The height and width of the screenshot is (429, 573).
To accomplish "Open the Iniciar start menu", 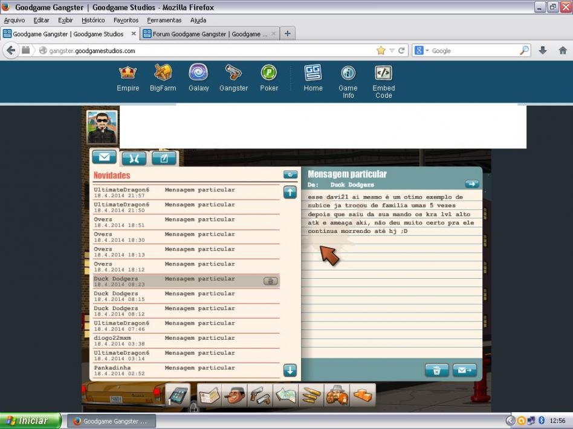I will [31, 421].
